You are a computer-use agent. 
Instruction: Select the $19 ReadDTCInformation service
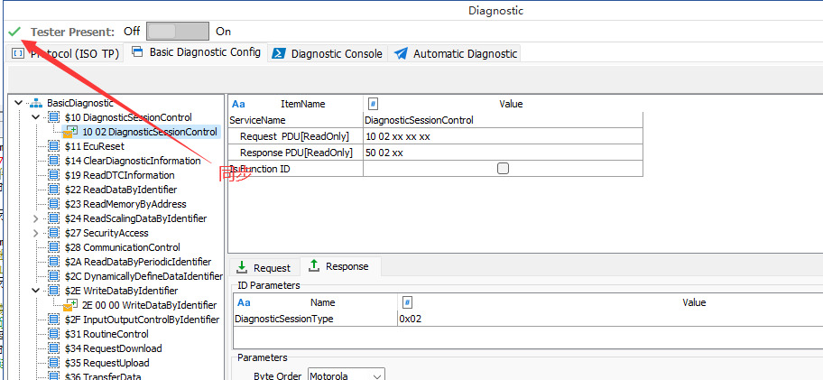(x=119, y=175)
